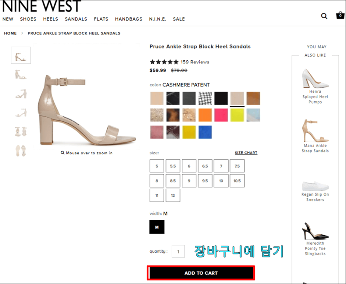Select size 8
The image size is (346, 284).
point(157,181)
